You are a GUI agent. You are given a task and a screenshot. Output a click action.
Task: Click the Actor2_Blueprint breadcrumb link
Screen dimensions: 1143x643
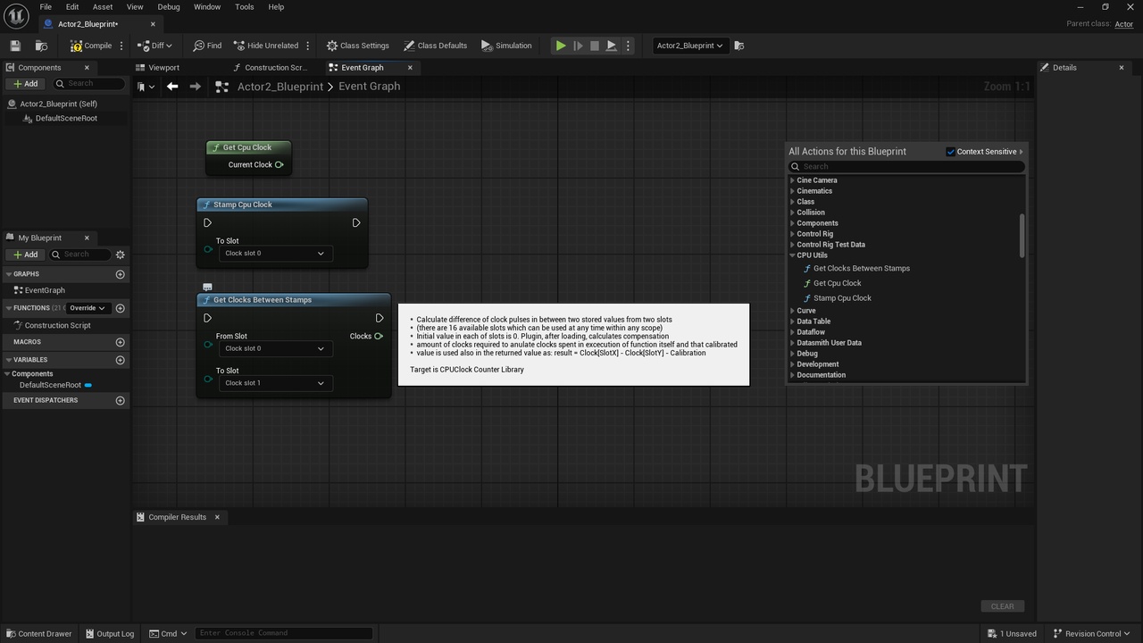[280, 87]
